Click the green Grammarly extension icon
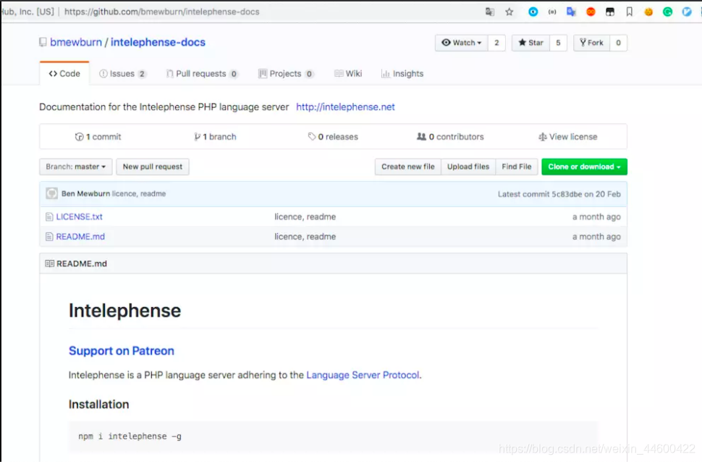This screenshot has width=702, height=462. [x=667, y=12]
